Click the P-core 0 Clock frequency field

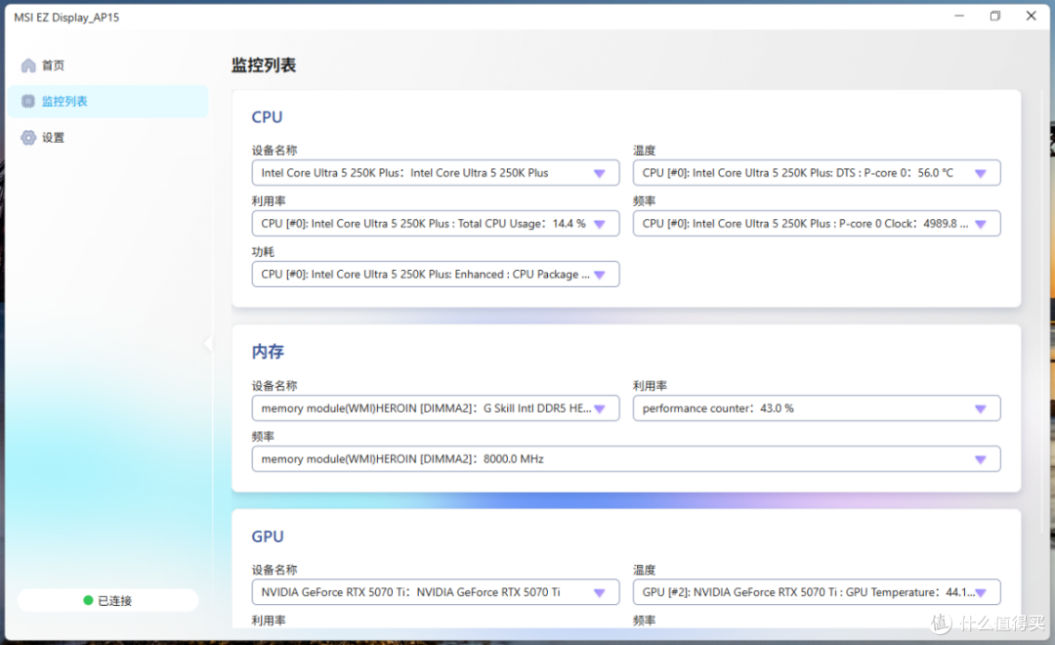coord(816,224)
